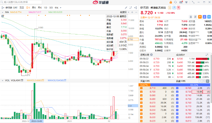Select the 日K daily chart tab
The image size is (212, 123).
(28, 8)
